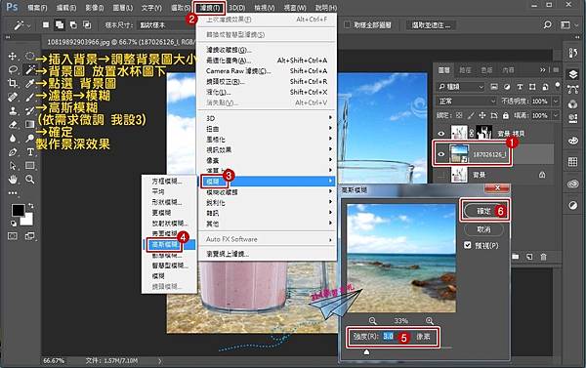Image resolution: width=586 pixels, height=368 pixels.
Task: Select the Type tool
Action: pyautogui.click(x=30, y=152)
